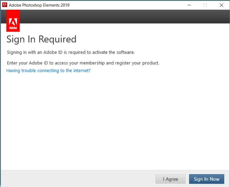Click the red Adobe logo badge
This screenshot has width=230, height=187.
13,21
